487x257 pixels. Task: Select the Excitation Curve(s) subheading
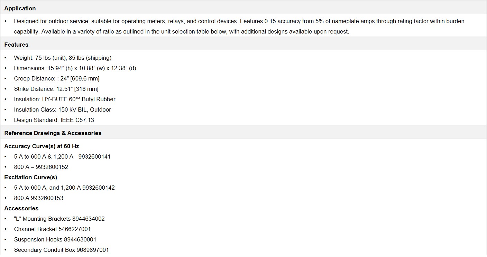[30, 177]
